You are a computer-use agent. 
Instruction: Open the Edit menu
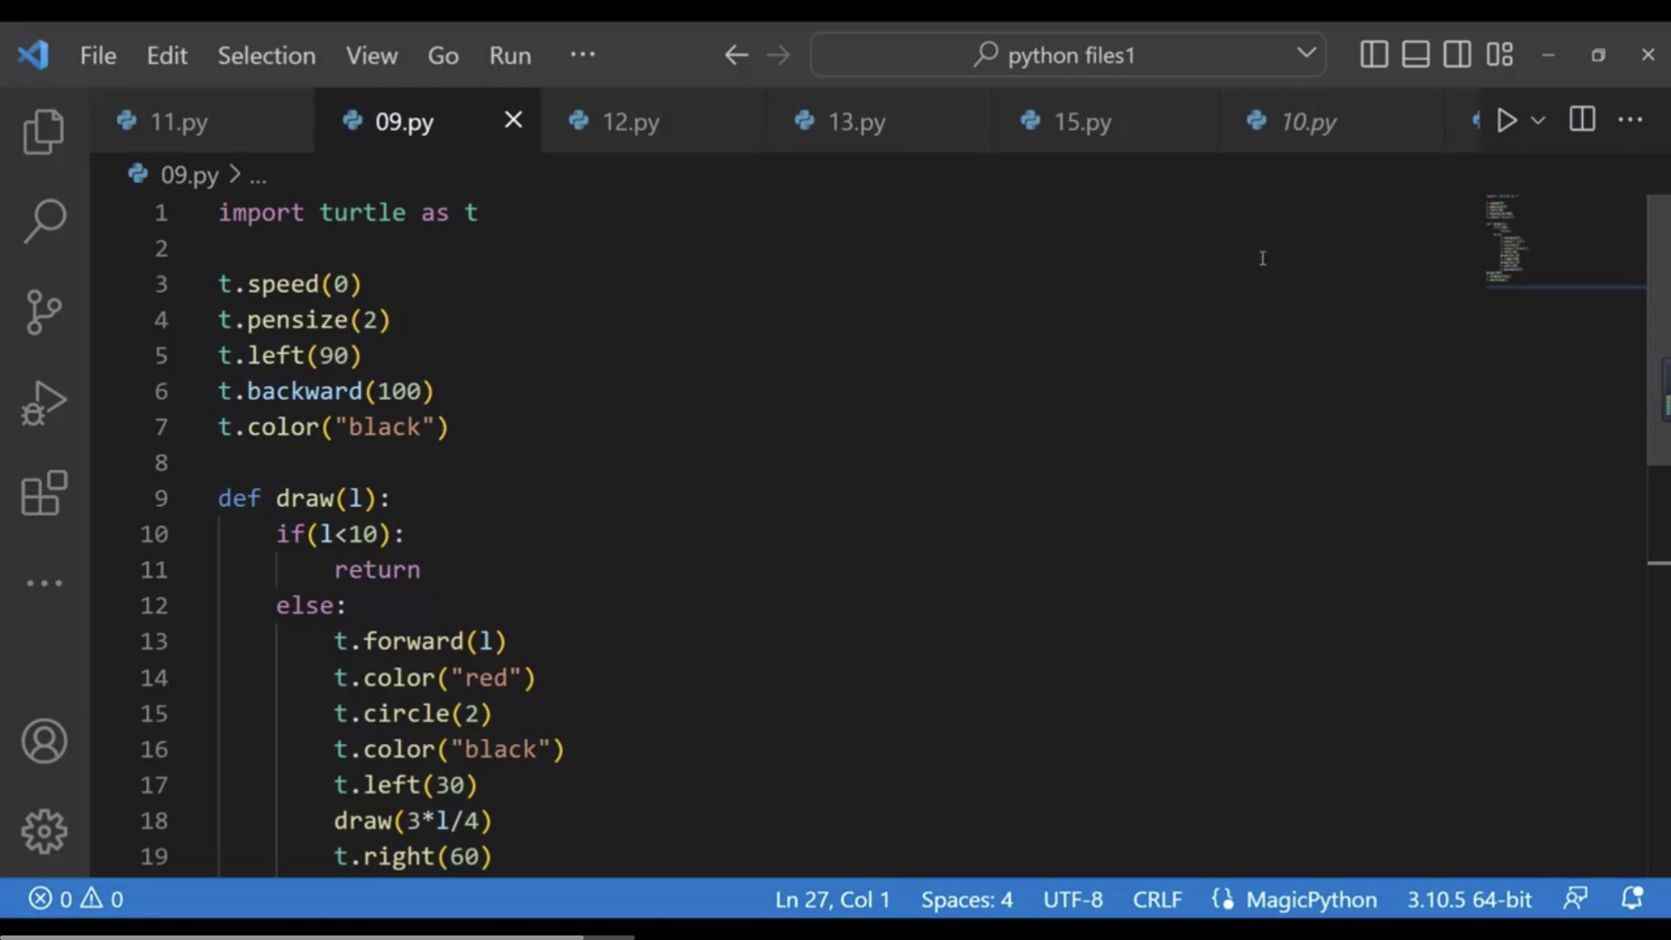click(167, 56)
